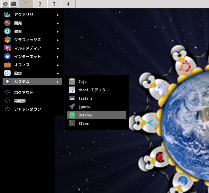Expand the アクセサリ submenu arrow
This screenshot has width=209, height=193.
pyautogui.click(x=58, y=15)
